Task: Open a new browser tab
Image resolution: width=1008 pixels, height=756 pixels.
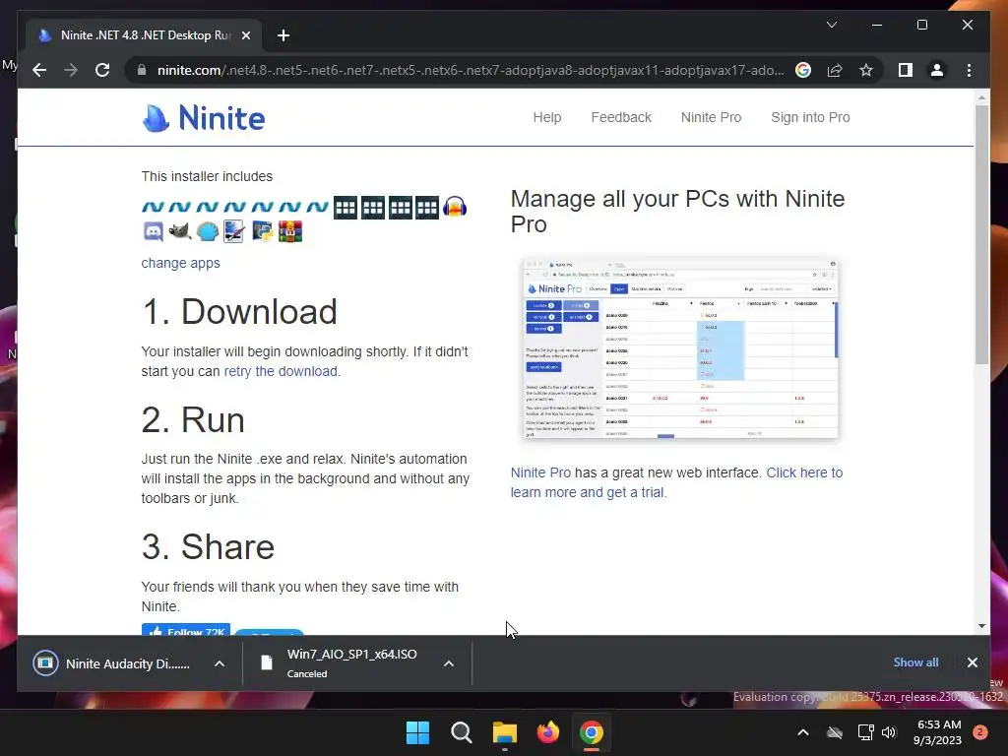Action: (x=283, y=35)
